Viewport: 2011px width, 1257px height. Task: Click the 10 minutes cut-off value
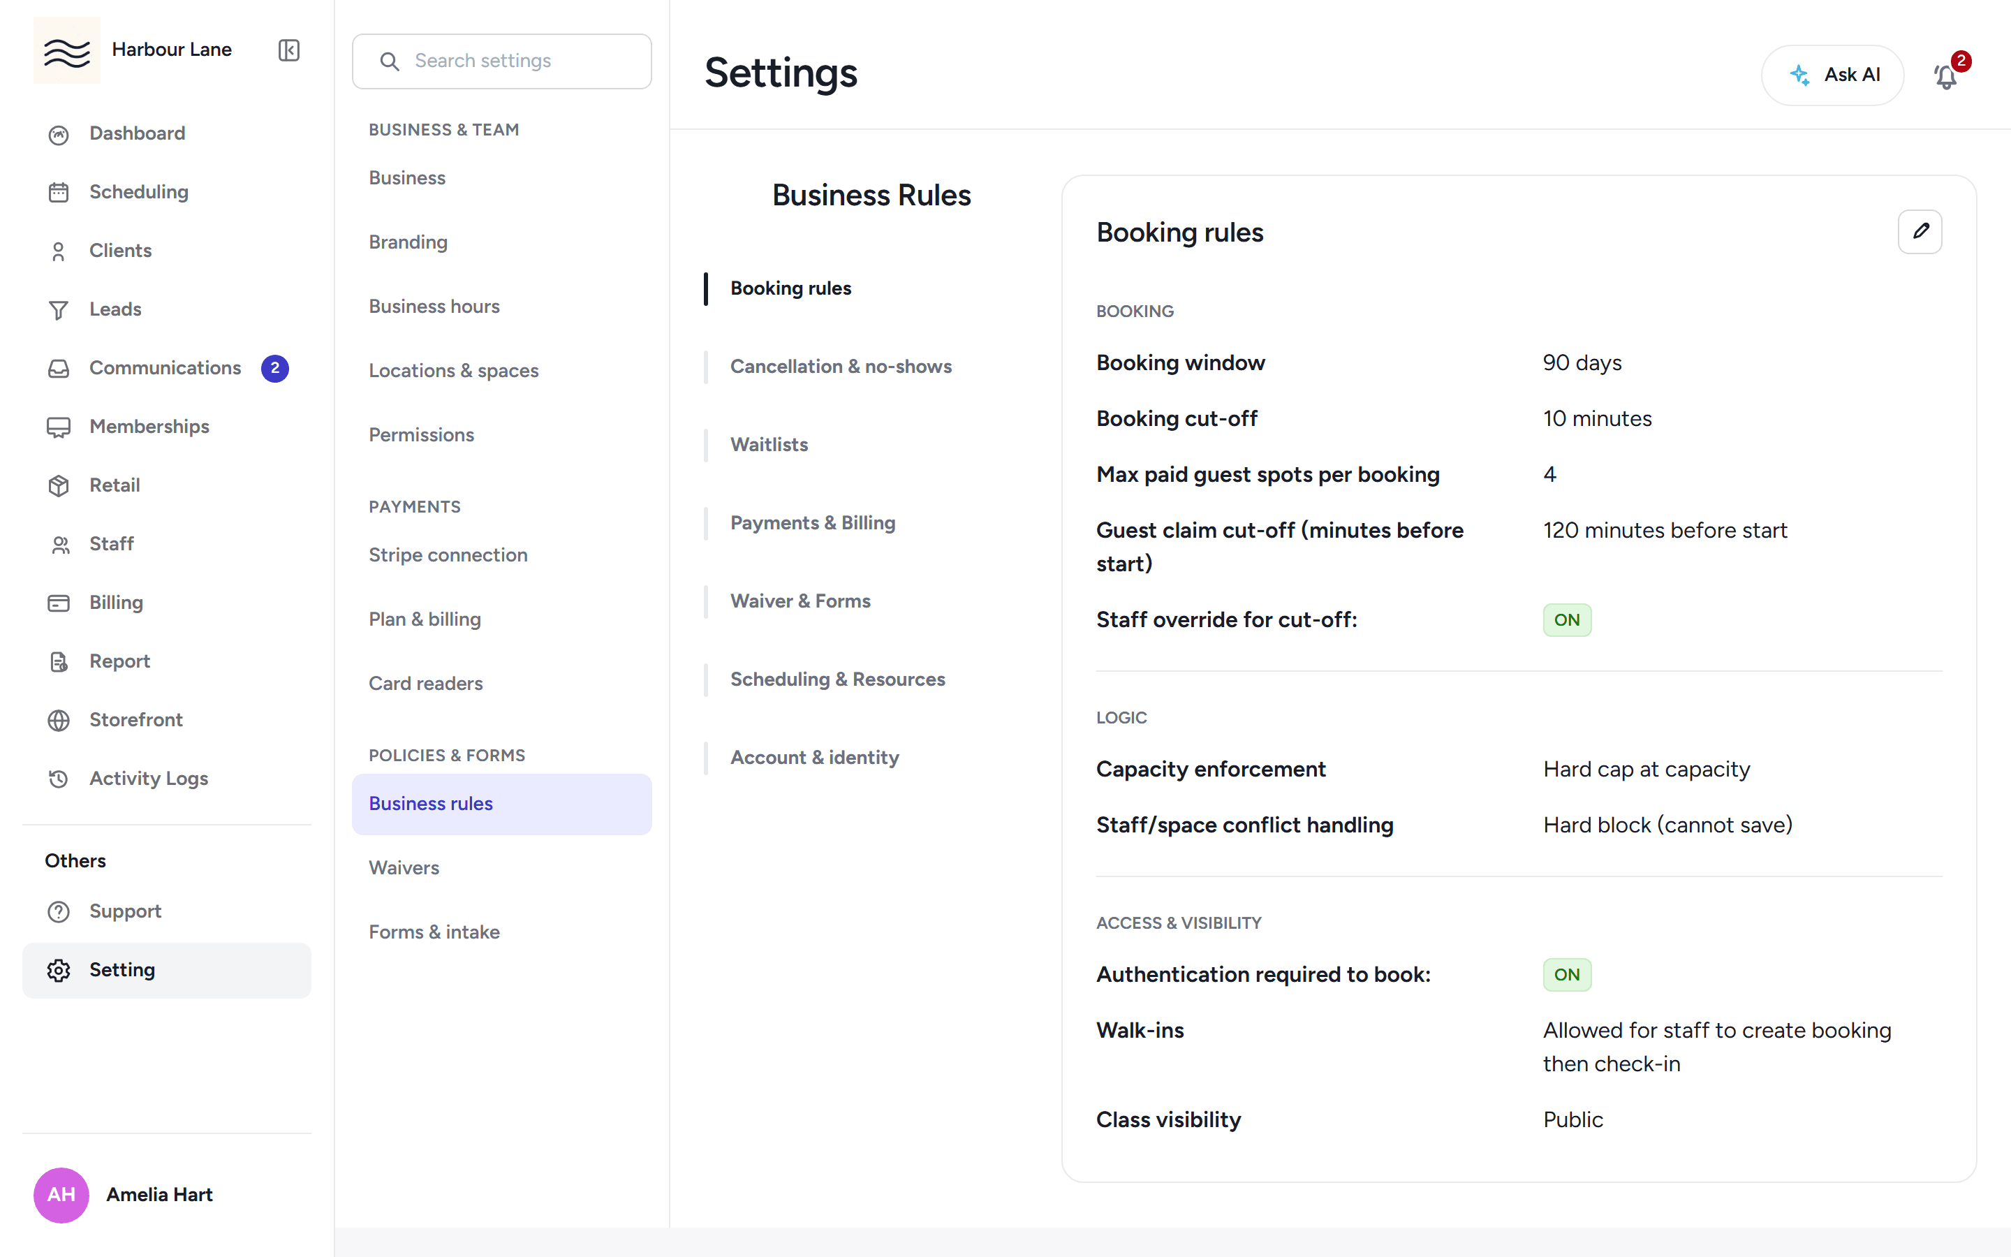tap(1597, 418)
